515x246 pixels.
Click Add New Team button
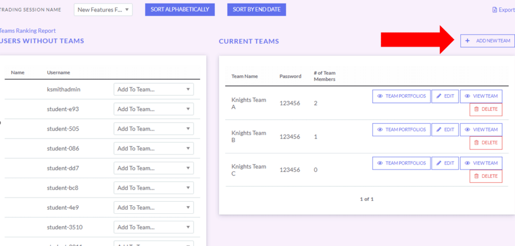pos(487,41)
